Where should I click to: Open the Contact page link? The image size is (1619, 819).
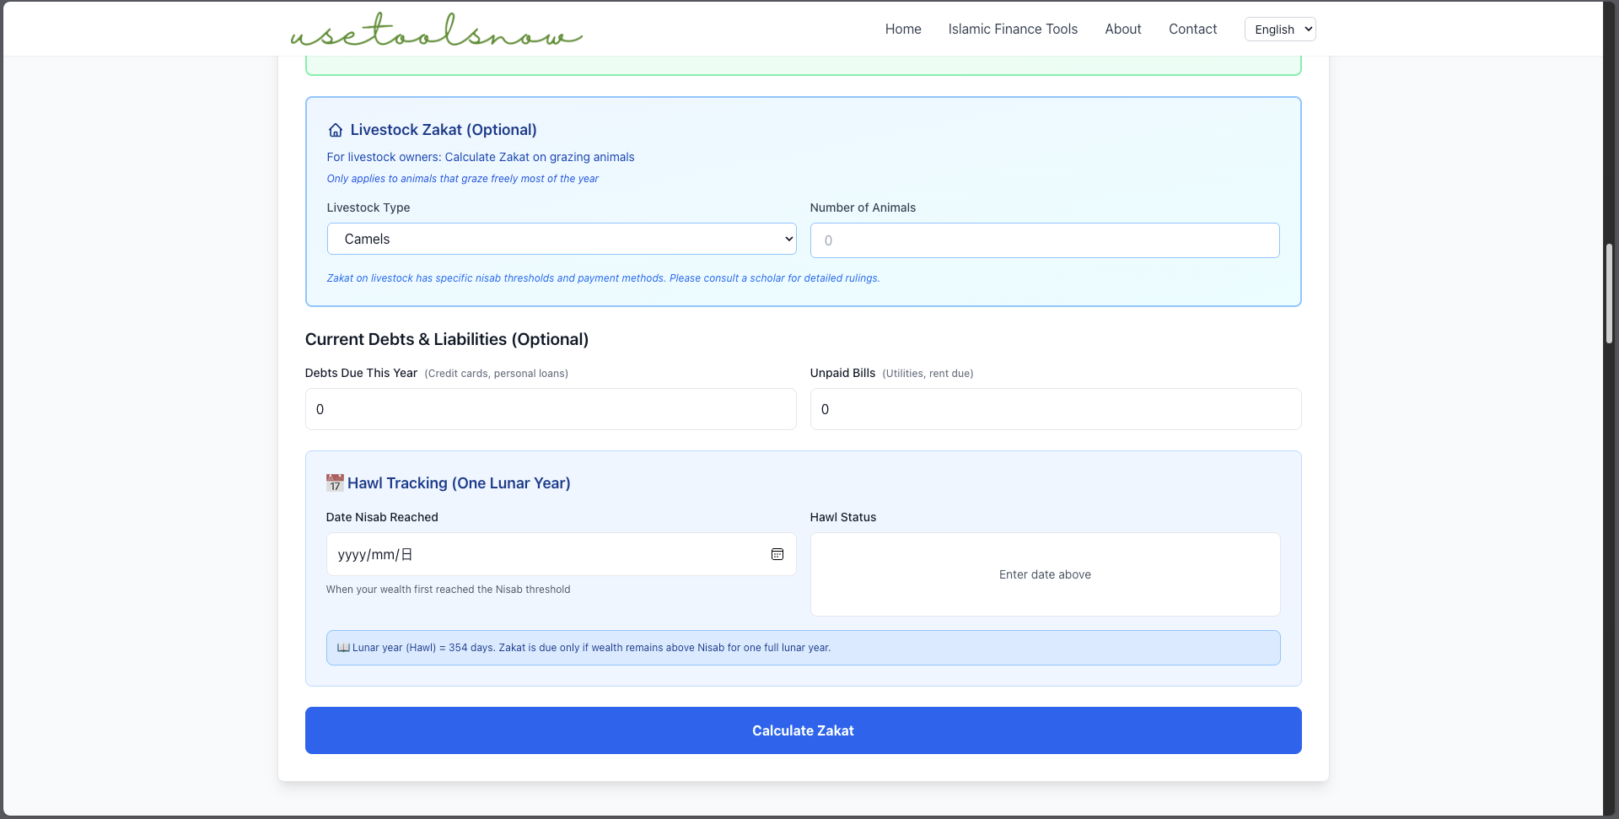[1192, 29]
